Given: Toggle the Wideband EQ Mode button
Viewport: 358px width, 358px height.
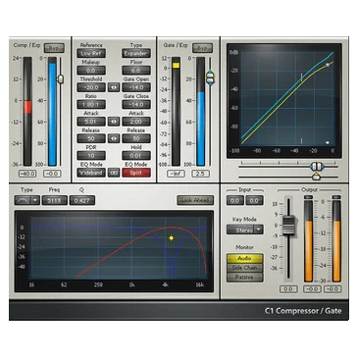Looking at the screenshot, I should click(91, 173).
